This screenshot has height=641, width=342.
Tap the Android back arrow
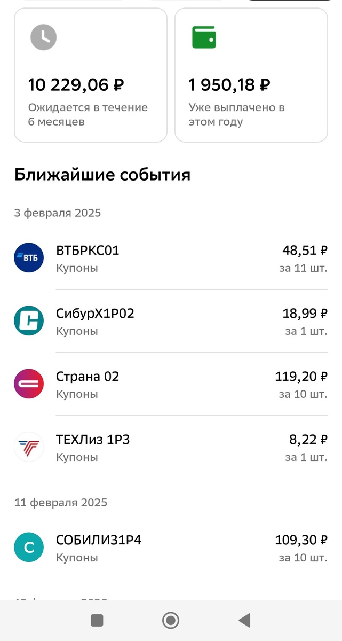pyautogui.click(x=244, y=620)
